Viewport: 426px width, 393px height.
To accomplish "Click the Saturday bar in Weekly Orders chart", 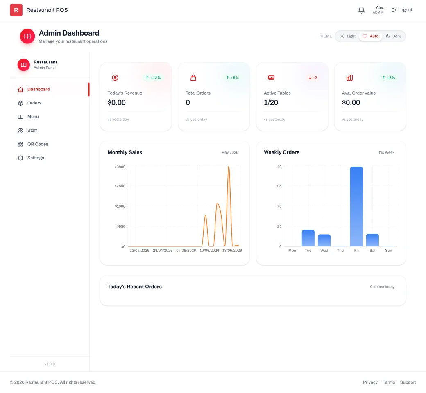I will point(372,240).
